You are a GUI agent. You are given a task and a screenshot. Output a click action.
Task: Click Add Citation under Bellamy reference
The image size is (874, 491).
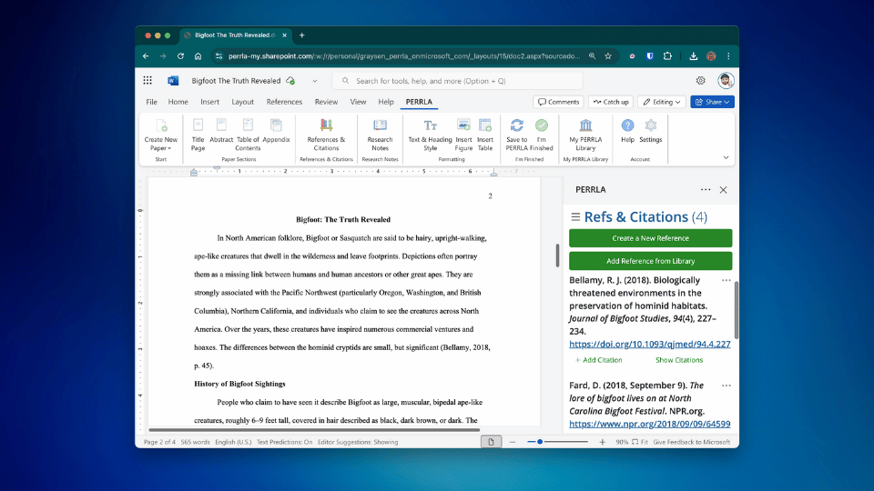tap(599, 360)
